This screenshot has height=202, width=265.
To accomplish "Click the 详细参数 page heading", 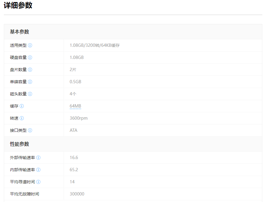I will 18,5.
